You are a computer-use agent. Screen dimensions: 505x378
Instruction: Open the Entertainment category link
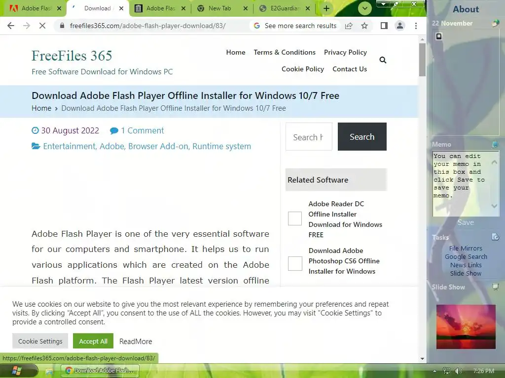tap(69, 146)
